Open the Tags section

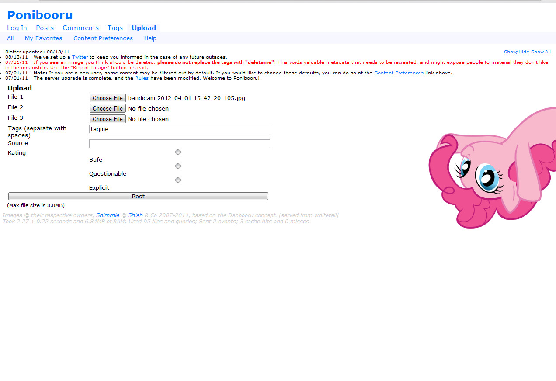coord(115,28)
